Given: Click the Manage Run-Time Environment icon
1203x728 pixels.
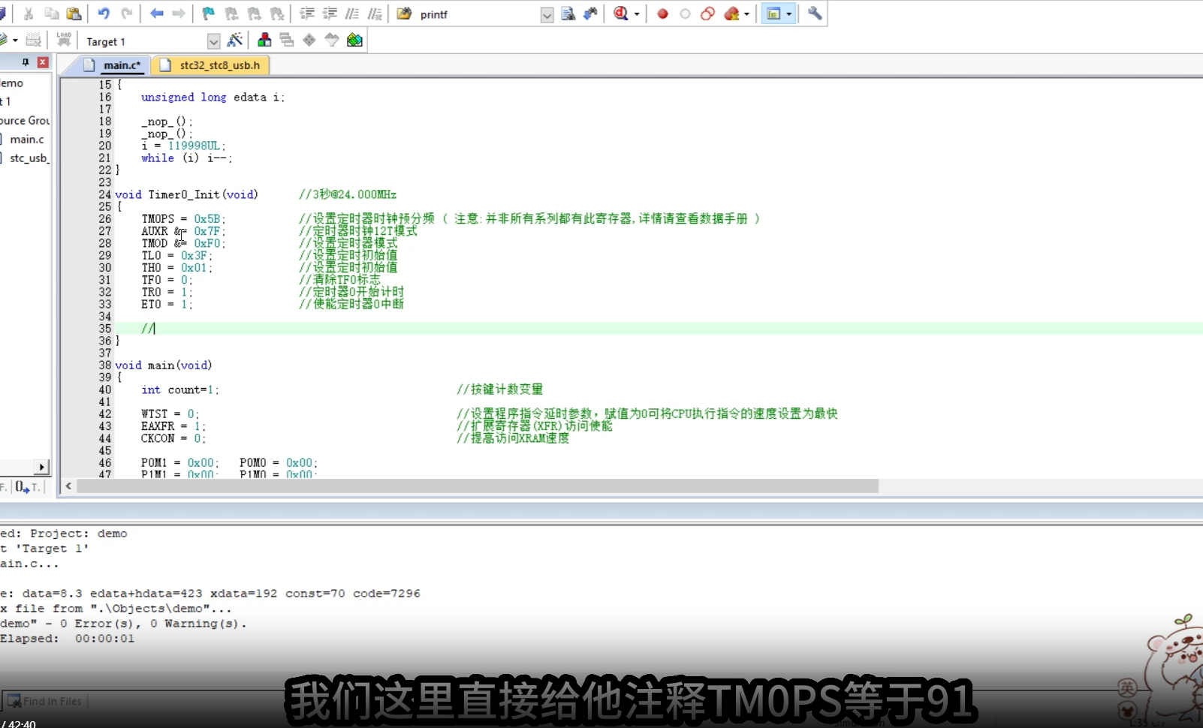Looking at the screenshot, I should coord(332,40).
